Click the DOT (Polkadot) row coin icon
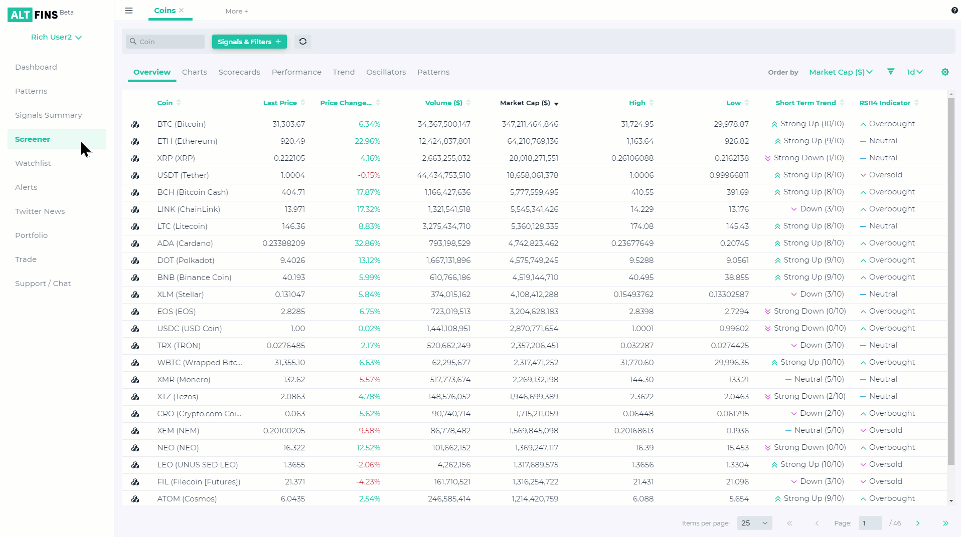This screenshot has height=537, width=961. pos(135,260)
